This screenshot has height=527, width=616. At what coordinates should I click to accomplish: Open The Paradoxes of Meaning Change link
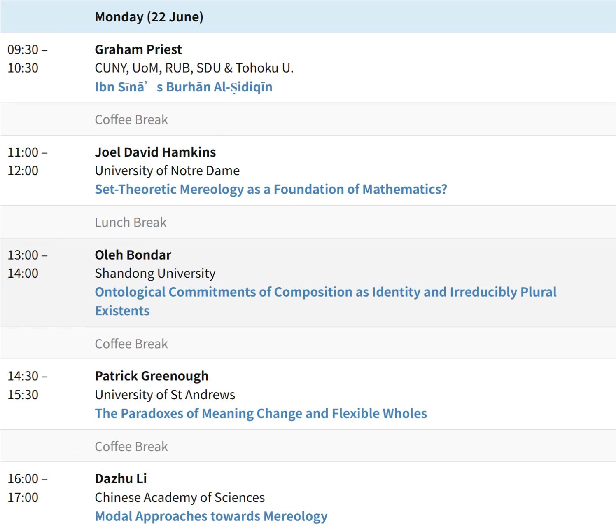pyautogui.click(x=261, y=413)
